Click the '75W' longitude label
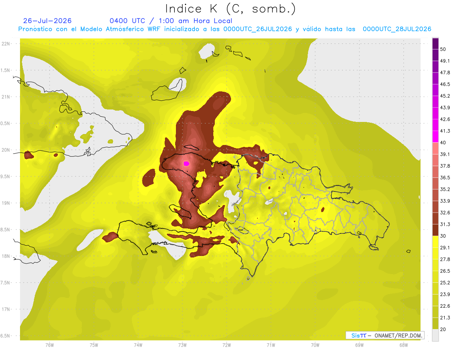 point(94,345)
